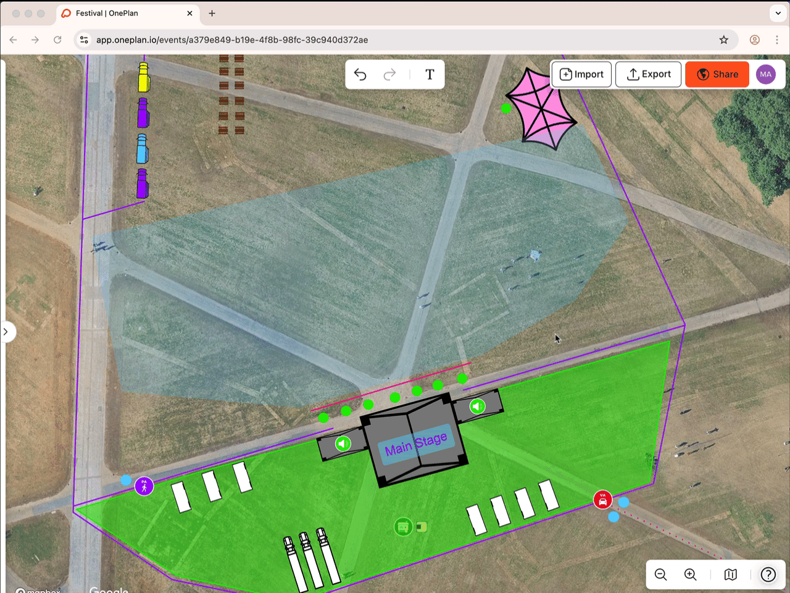Click the Import button

[581, 74]
